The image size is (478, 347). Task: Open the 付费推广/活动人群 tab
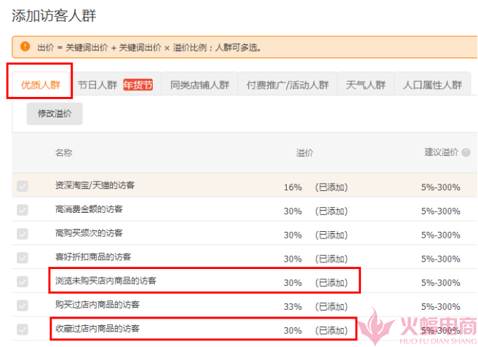[x=287, y=85]
